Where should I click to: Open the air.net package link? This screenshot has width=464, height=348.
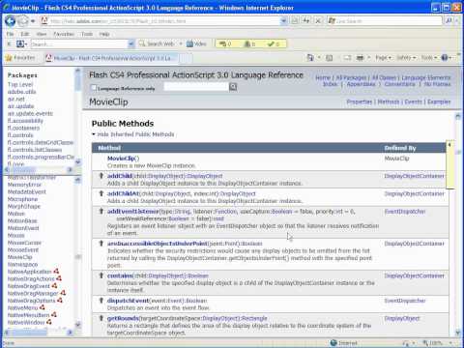15,99
